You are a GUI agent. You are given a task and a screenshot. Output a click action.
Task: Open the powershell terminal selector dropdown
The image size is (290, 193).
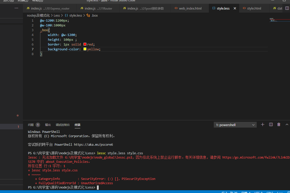[235, 125]
